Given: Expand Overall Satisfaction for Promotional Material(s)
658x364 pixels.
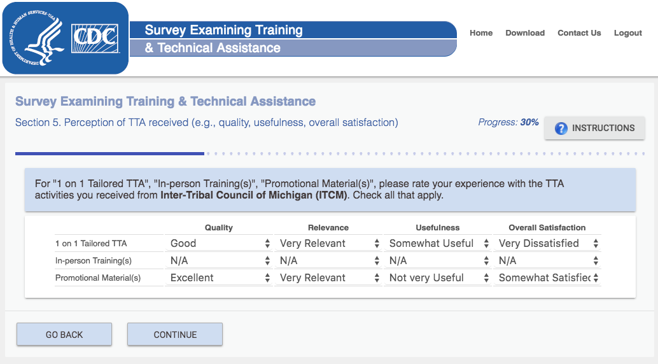Looking at the screenshot, I should 548,277.
